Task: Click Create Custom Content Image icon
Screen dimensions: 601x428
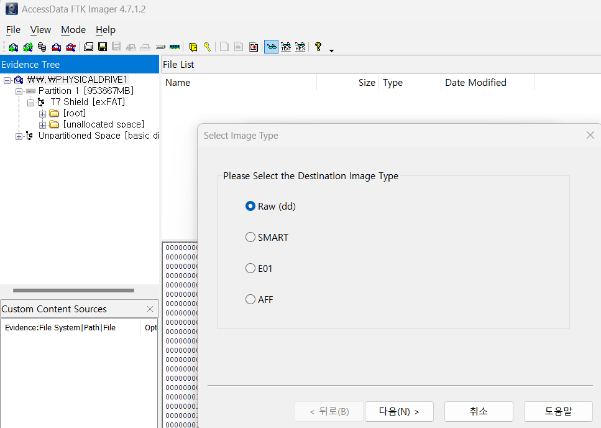Action: tap(145, 47)
